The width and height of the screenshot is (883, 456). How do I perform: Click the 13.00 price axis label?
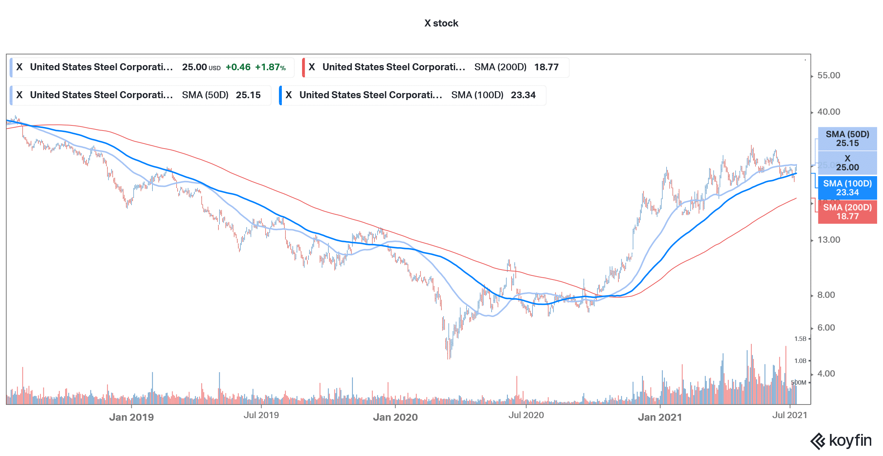829,240
